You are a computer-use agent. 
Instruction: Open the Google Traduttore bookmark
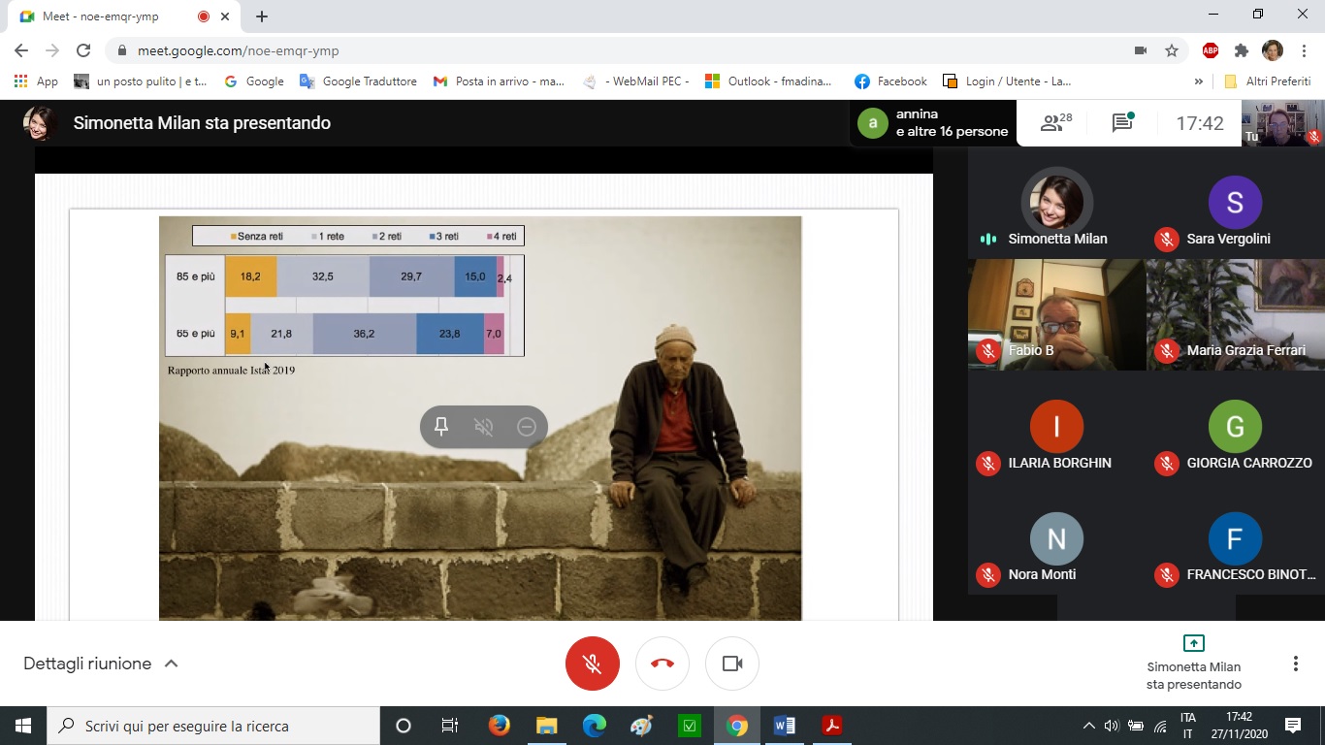coord(358,81)
